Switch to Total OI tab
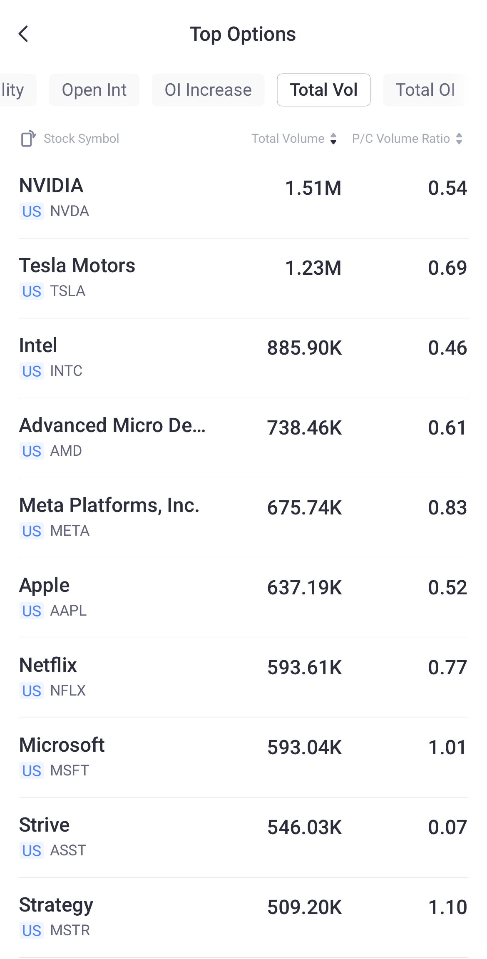 click(x=425, y=90)
